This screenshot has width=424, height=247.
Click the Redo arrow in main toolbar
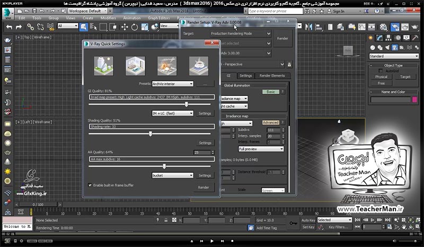[x=19, y=27]
